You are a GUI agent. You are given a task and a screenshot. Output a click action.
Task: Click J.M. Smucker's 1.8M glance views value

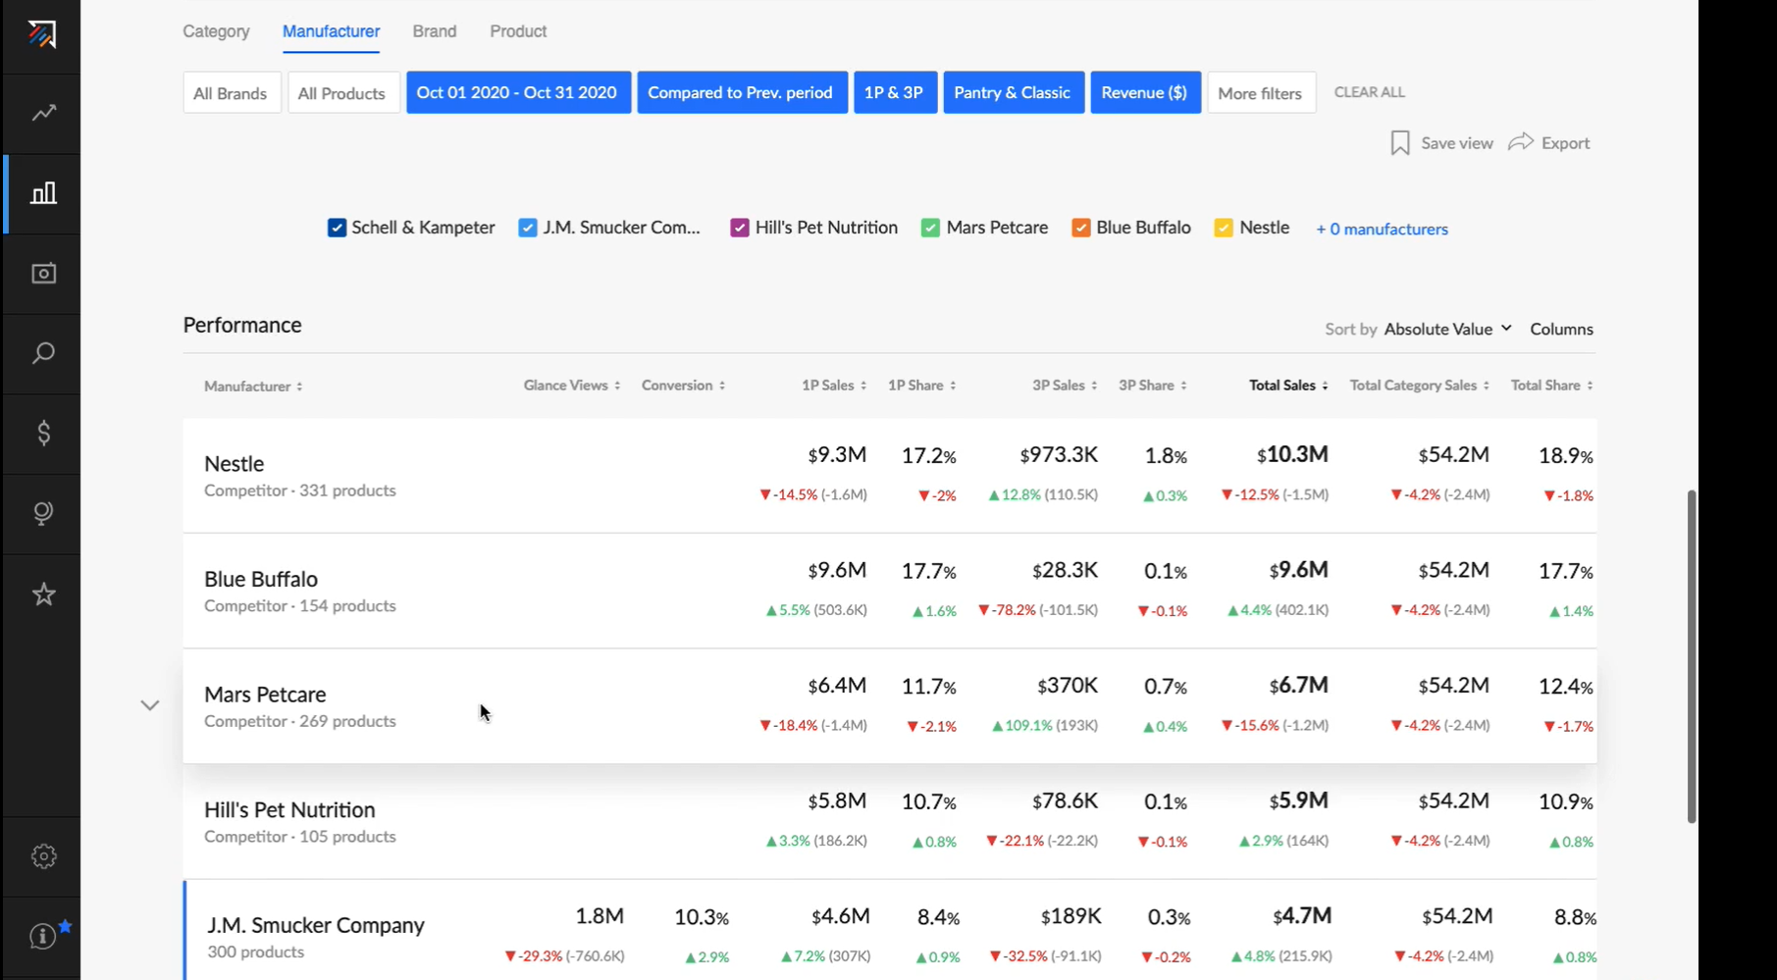point(600,916)
